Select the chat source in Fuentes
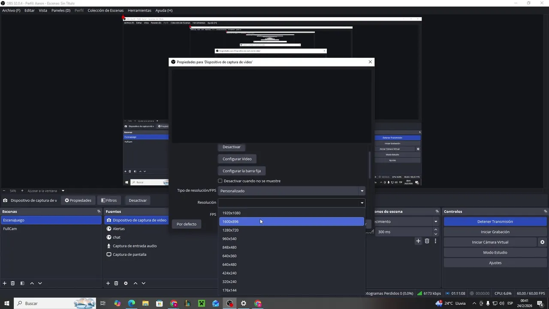Screen dimensions: 549x309 [x=116, y=237]
